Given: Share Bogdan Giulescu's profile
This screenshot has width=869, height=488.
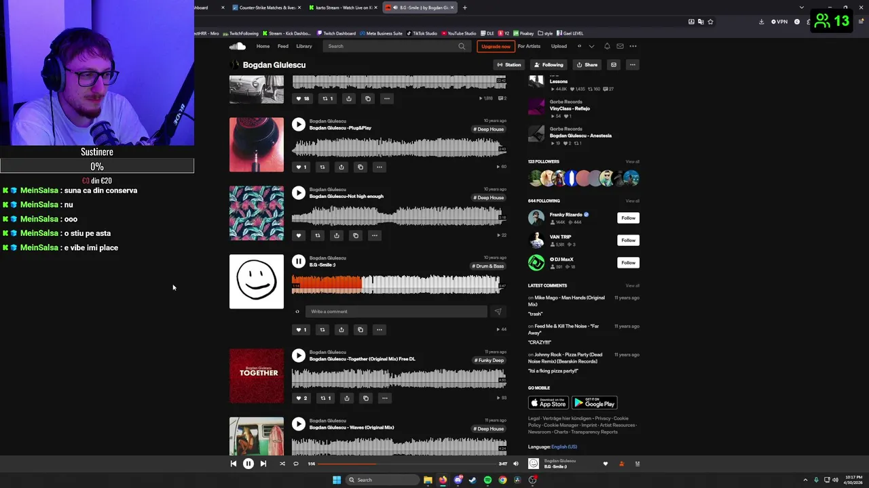Looking at the screenshot, I should click(587, 65).
